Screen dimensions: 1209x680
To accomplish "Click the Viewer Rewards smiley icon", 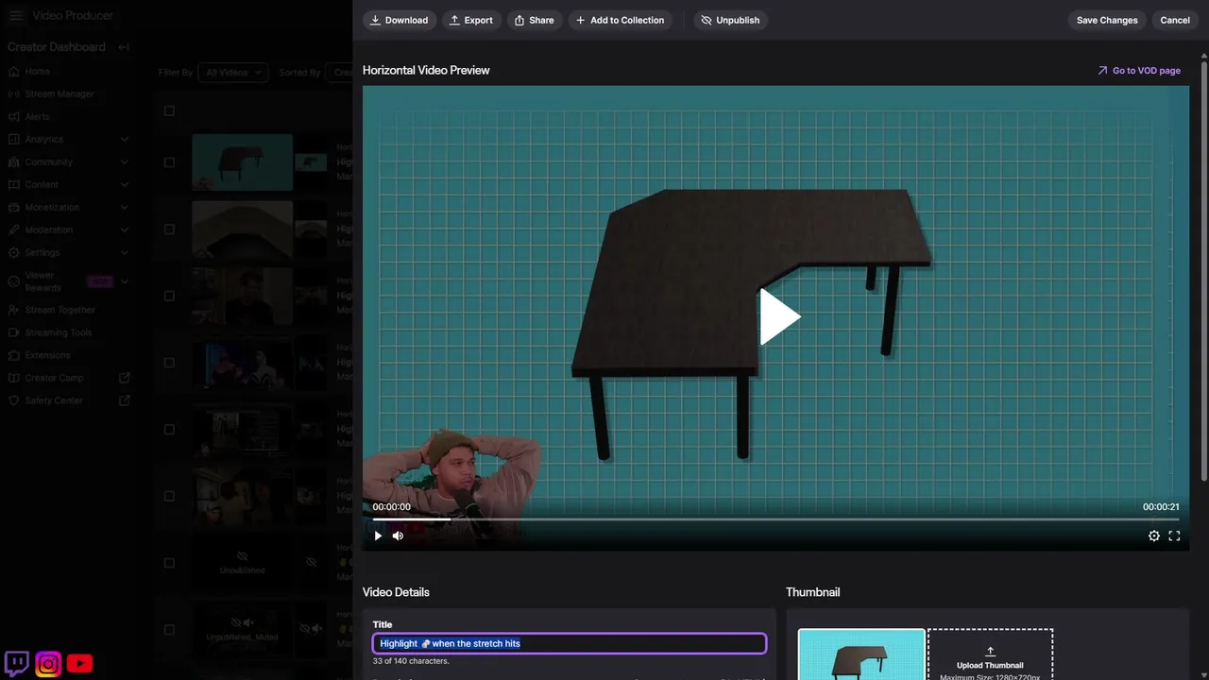I will [14, 281].
